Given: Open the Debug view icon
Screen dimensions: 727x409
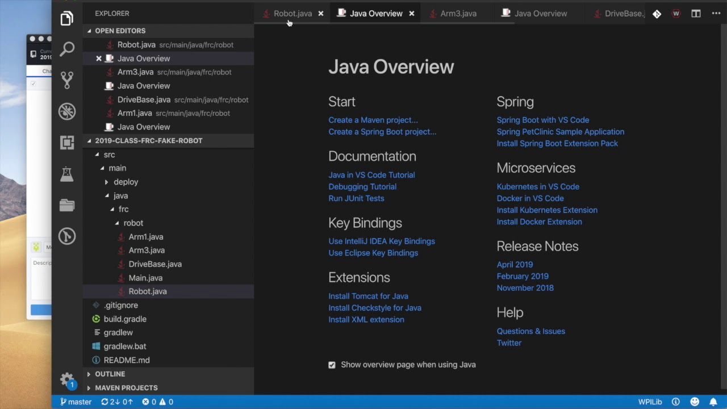Looking at the screenshot, I should (x=67, y=111).
